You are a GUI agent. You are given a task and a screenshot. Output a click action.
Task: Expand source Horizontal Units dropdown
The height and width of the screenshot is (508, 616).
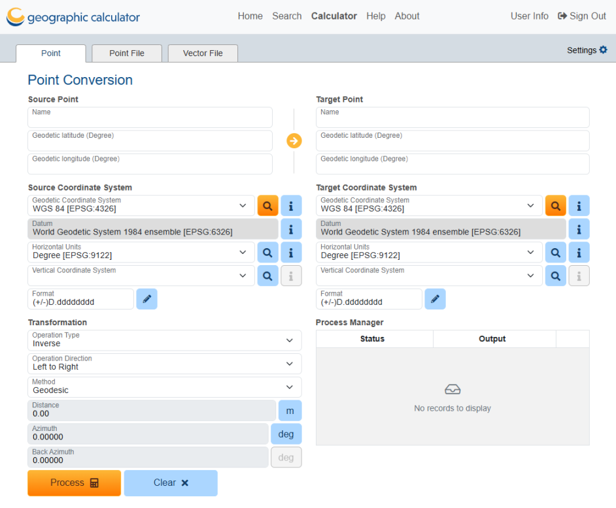(243, 252)
